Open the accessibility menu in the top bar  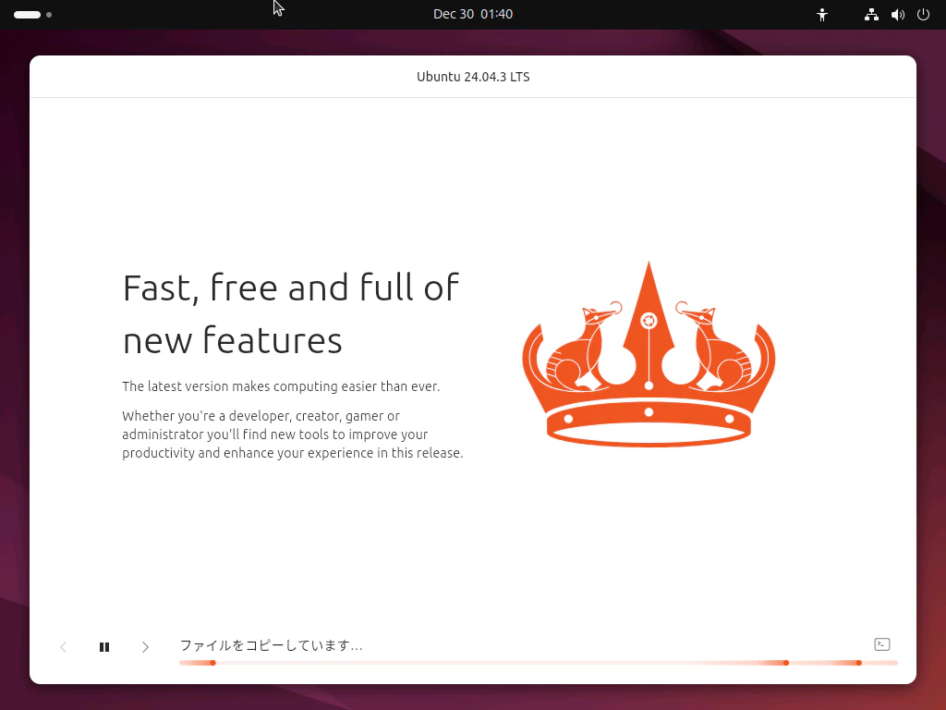pyautogui.click(x=821, y=14)
